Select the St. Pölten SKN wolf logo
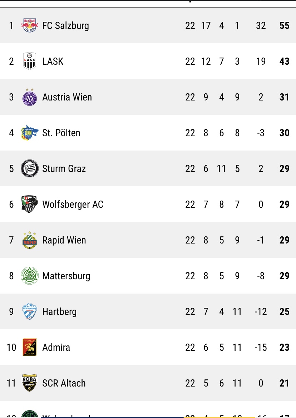This screenshot has width=296, height=418. [30, 133]
